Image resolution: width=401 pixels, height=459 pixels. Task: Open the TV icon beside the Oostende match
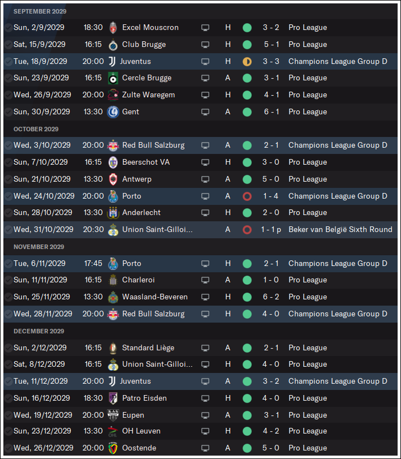(x=205, y=448)
